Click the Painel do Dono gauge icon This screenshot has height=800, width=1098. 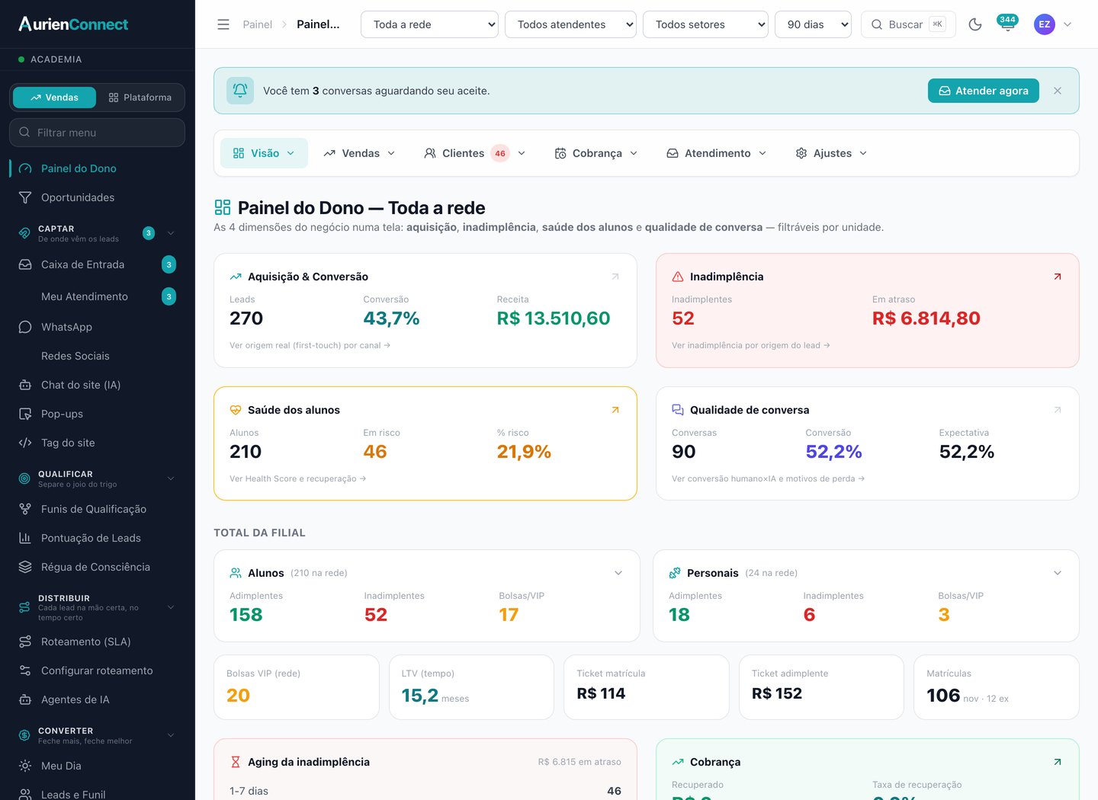tap(25, 168)
